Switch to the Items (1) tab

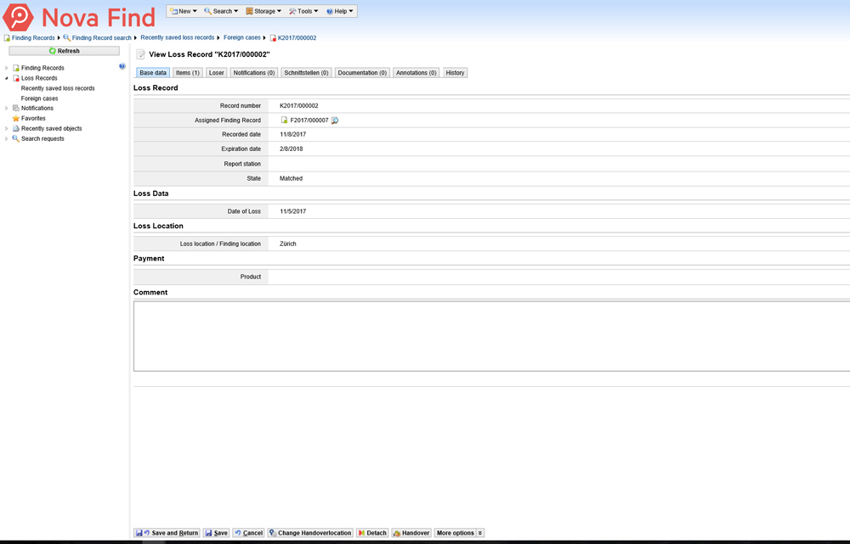188,73
